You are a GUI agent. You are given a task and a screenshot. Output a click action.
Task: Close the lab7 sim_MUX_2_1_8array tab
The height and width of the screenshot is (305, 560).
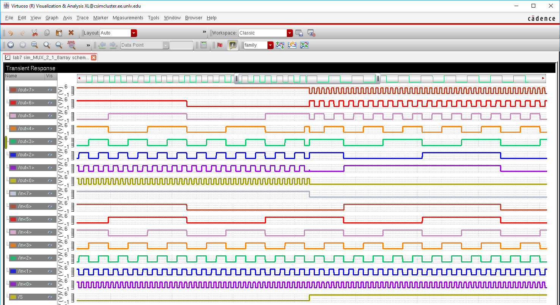94,58
